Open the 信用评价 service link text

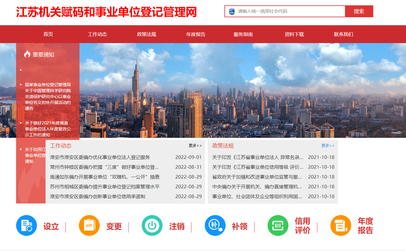(303, 226)
